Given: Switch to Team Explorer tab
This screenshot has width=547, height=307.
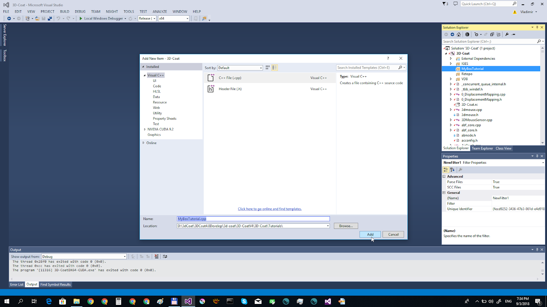Looking at the screenshot, I should [482, 148].
